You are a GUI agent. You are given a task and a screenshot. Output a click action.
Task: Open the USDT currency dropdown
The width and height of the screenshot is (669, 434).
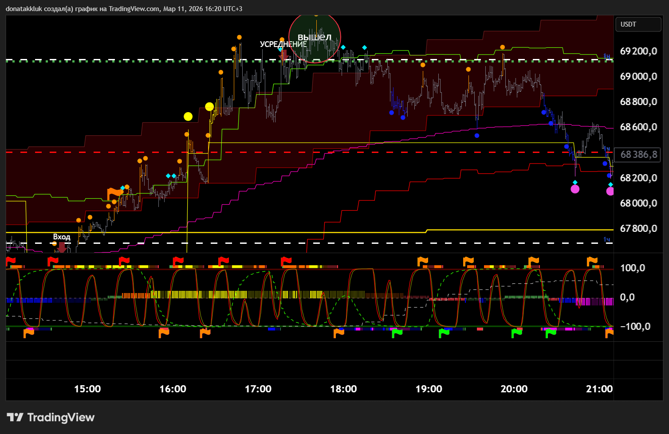pyautogui.click(x=638, y=24)
